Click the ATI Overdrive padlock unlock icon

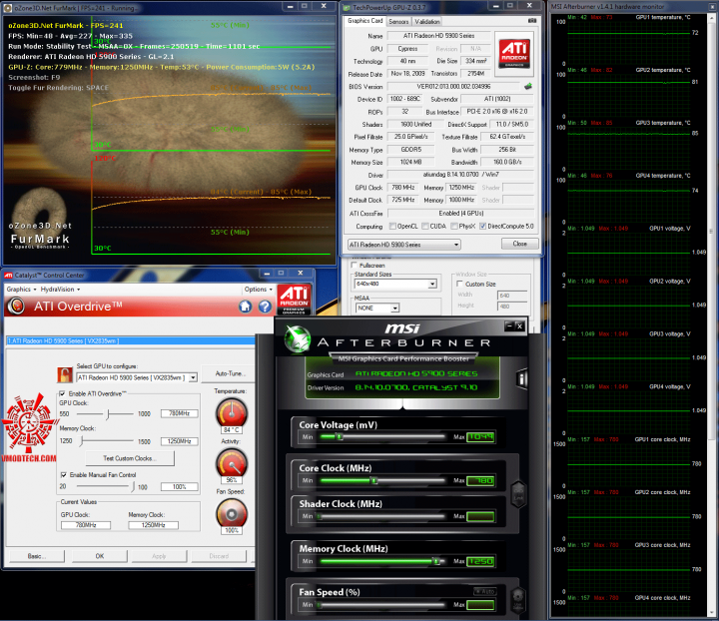coord(65,374)
